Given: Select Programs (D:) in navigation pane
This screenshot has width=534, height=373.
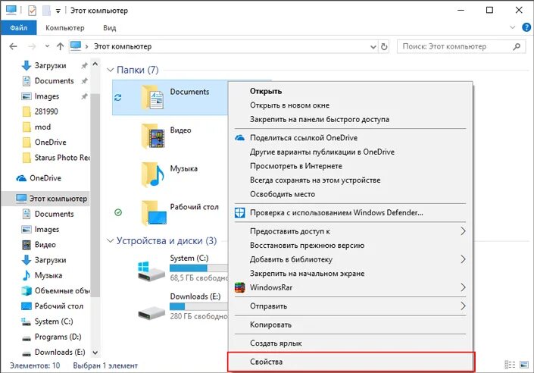Looking at the screenshot, I should pos(58,337).
